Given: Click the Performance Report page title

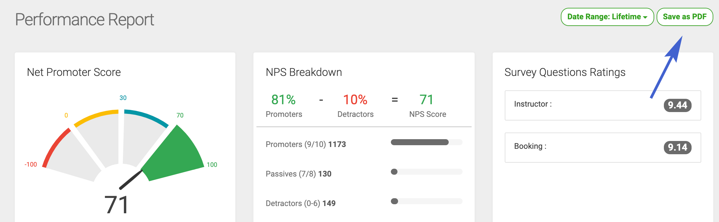Looking at the screenshot, I should point(84,20).
